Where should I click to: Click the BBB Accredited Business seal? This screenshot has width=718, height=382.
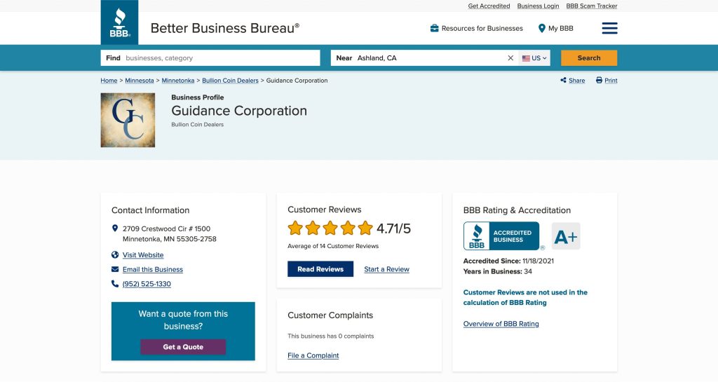501,236
